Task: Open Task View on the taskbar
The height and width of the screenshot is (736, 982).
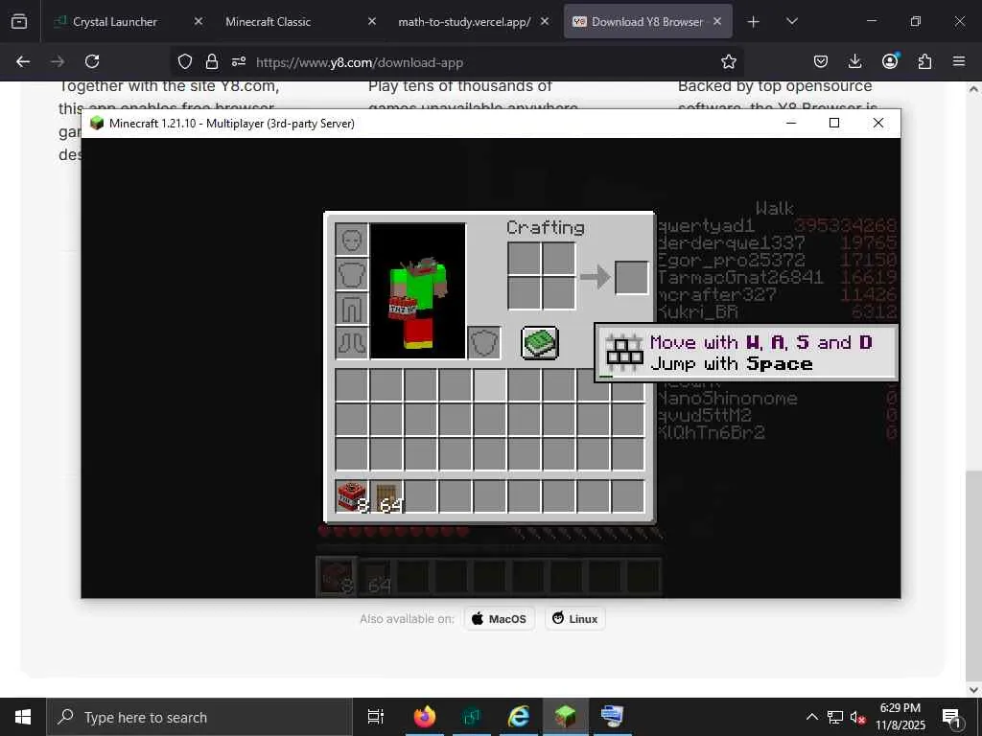Action: coord(375,717)
